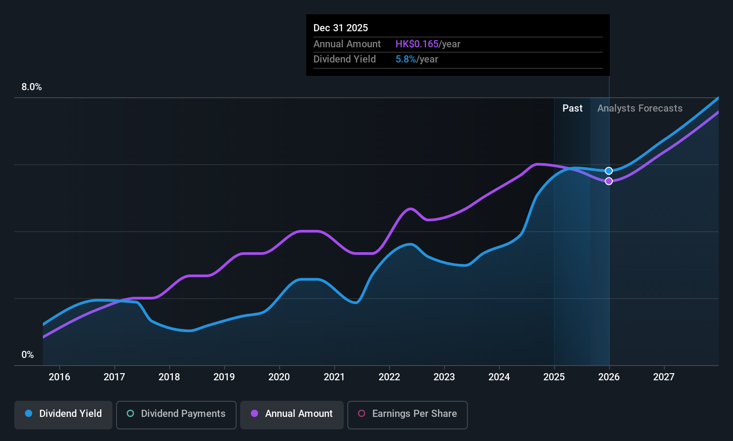Click the Dec 31 2025 tooltip header
The image size is (733, 441).
[x=341, y=28]
